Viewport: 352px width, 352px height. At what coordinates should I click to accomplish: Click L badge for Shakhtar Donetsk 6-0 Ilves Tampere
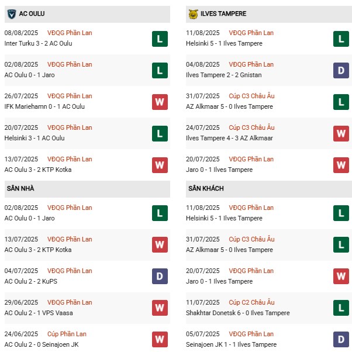coord(341,308)
